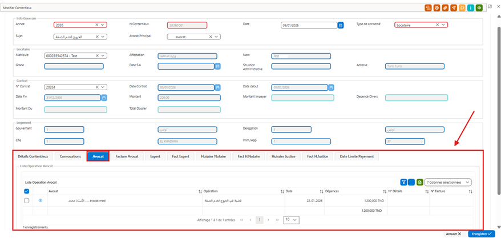Open the Fact Expert tab
Image resolution: width=501 pixels, height=238 pixels.
coord(180,156)
